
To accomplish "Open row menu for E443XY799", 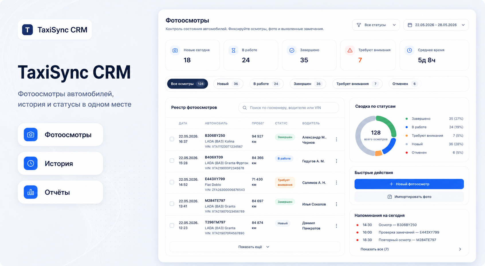I will pyautogui.click(x=336, y=182).
